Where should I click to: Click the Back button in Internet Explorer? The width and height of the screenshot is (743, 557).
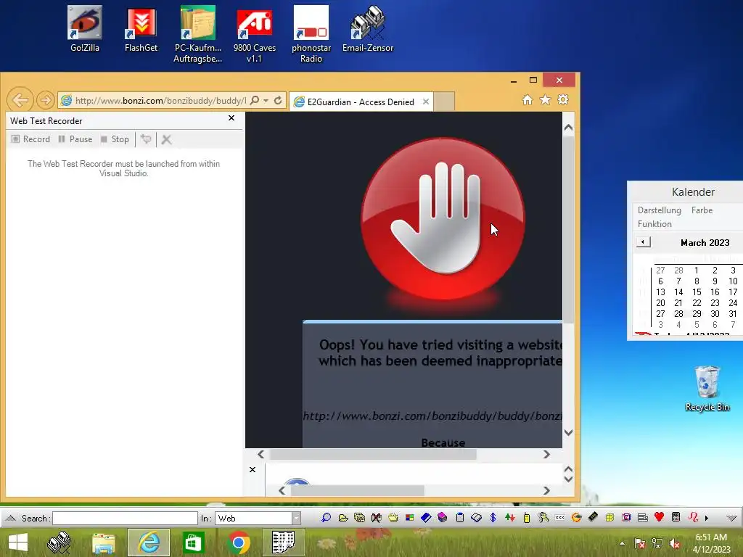click(x=20, y=100)
